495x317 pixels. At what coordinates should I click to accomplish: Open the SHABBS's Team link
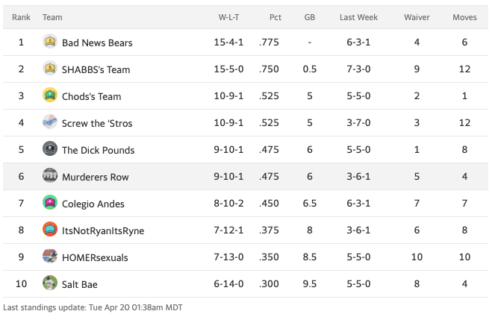96,69
